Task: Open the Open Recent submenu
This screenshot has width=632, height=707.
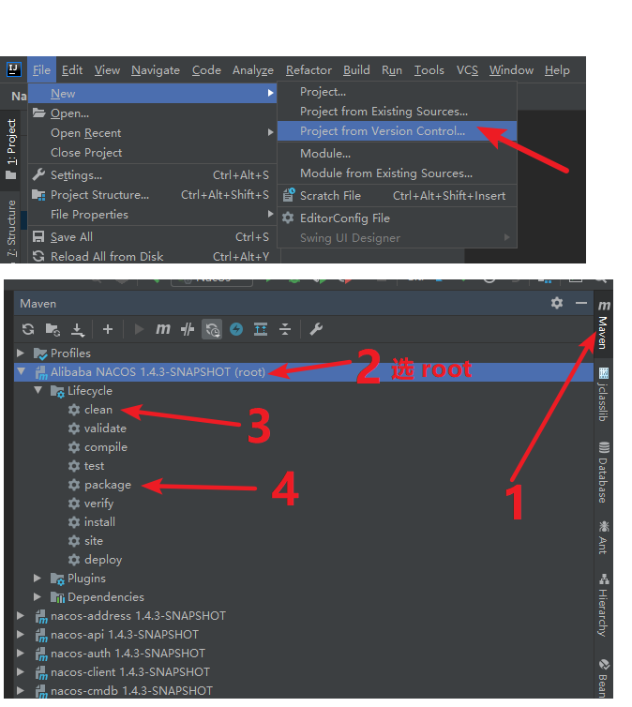Action: (x=152, y=132)
